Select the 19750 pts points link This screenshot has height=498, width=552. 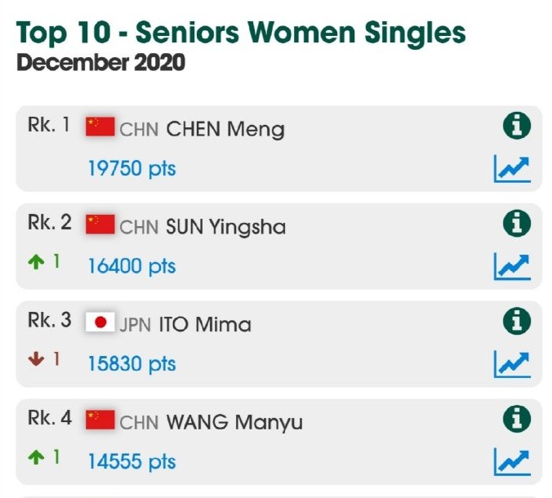pyautogui.click(x=131, y=168)
